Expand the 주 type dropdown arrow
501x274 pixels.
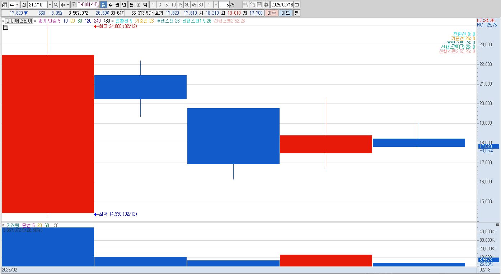18,5
